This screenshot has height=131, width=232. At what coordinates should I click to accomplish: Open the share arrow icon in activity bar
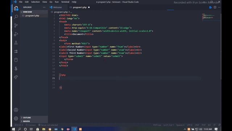point(16,77)
